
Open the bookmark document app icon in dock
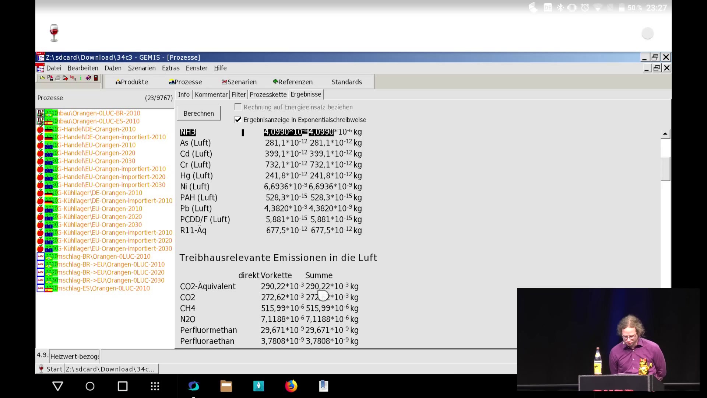323,386
